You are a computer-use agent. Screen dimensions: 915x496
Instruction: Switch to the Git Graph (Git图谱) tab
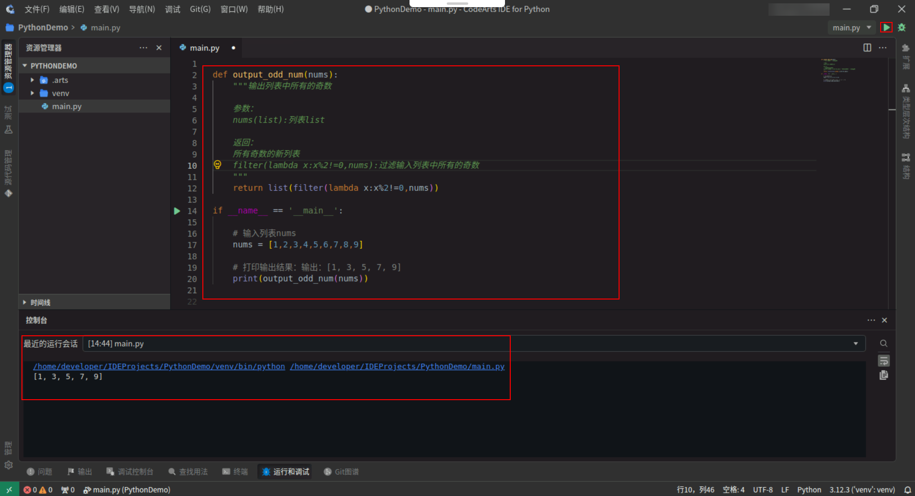point(341,472)
